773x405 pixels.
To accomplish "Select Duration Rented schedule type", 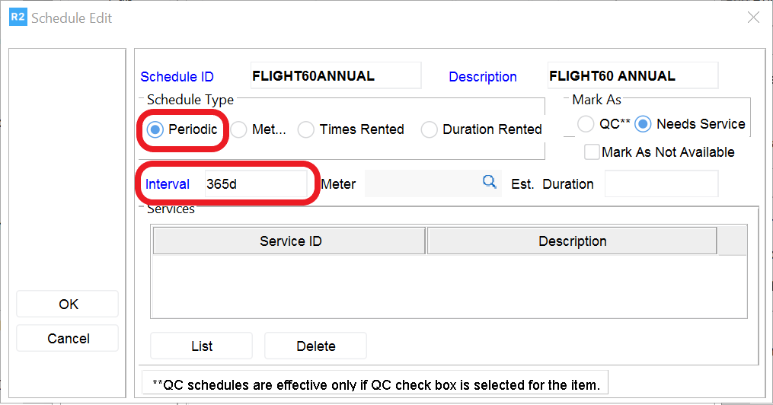I will point(430,130).
